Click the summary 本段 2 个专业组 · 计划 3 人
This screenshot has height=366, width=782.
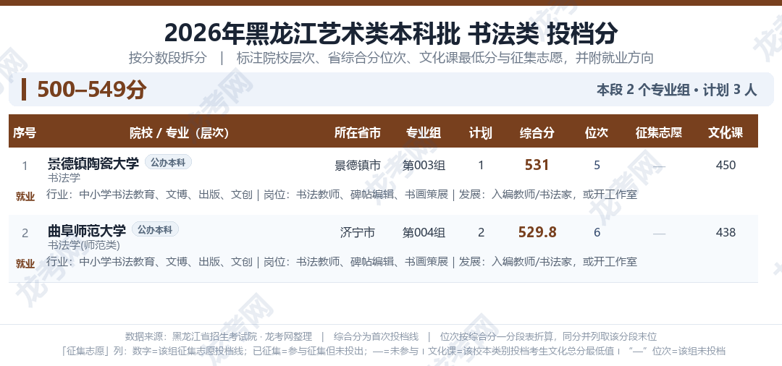coord(677,90)
